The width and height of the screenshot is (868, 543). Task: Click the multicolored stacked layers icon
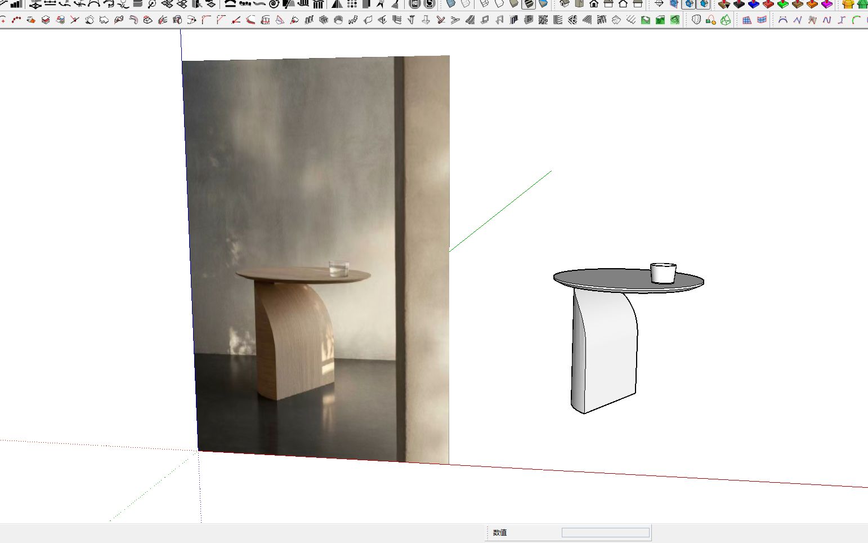pos(60,20)
